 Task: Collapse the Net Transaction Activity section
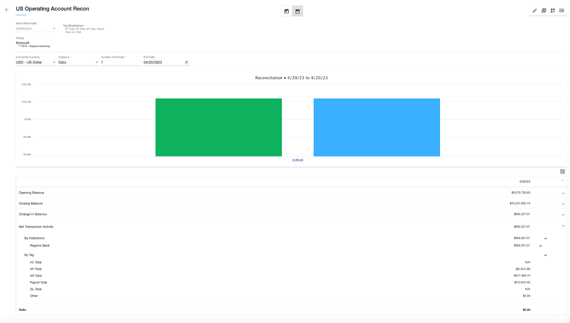(x=563, y=226)
